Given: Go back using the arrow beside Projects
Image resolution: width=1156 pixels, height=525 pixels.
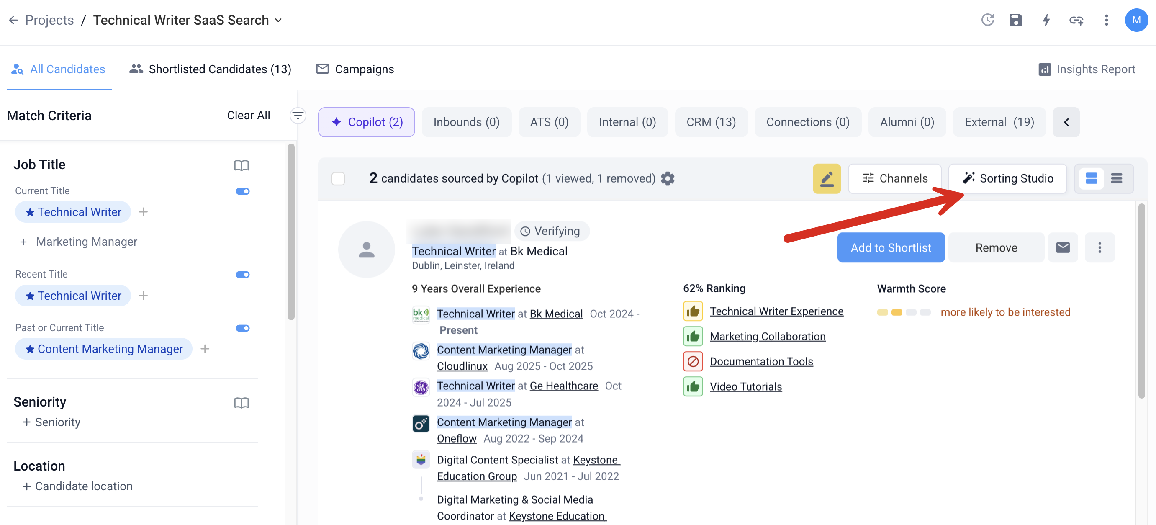Looking at the screenshot, I should [x=13, y=20].
